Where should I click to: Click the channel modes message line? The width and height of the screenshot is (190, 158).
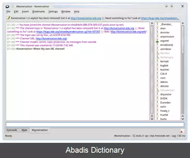(52, 42)
